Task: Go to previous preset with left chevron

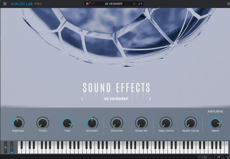Action: click(82, 99)
